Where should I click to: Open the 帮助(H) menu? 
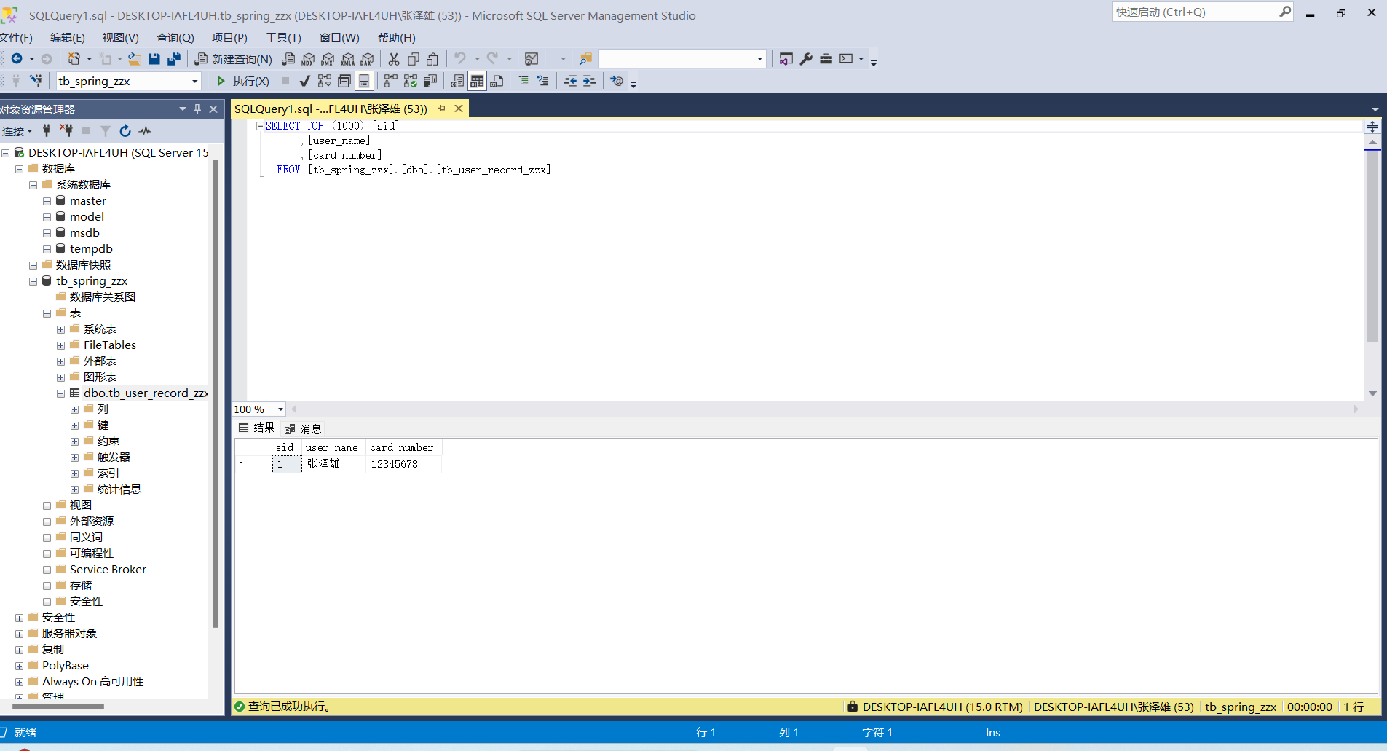tap(396, 38)
